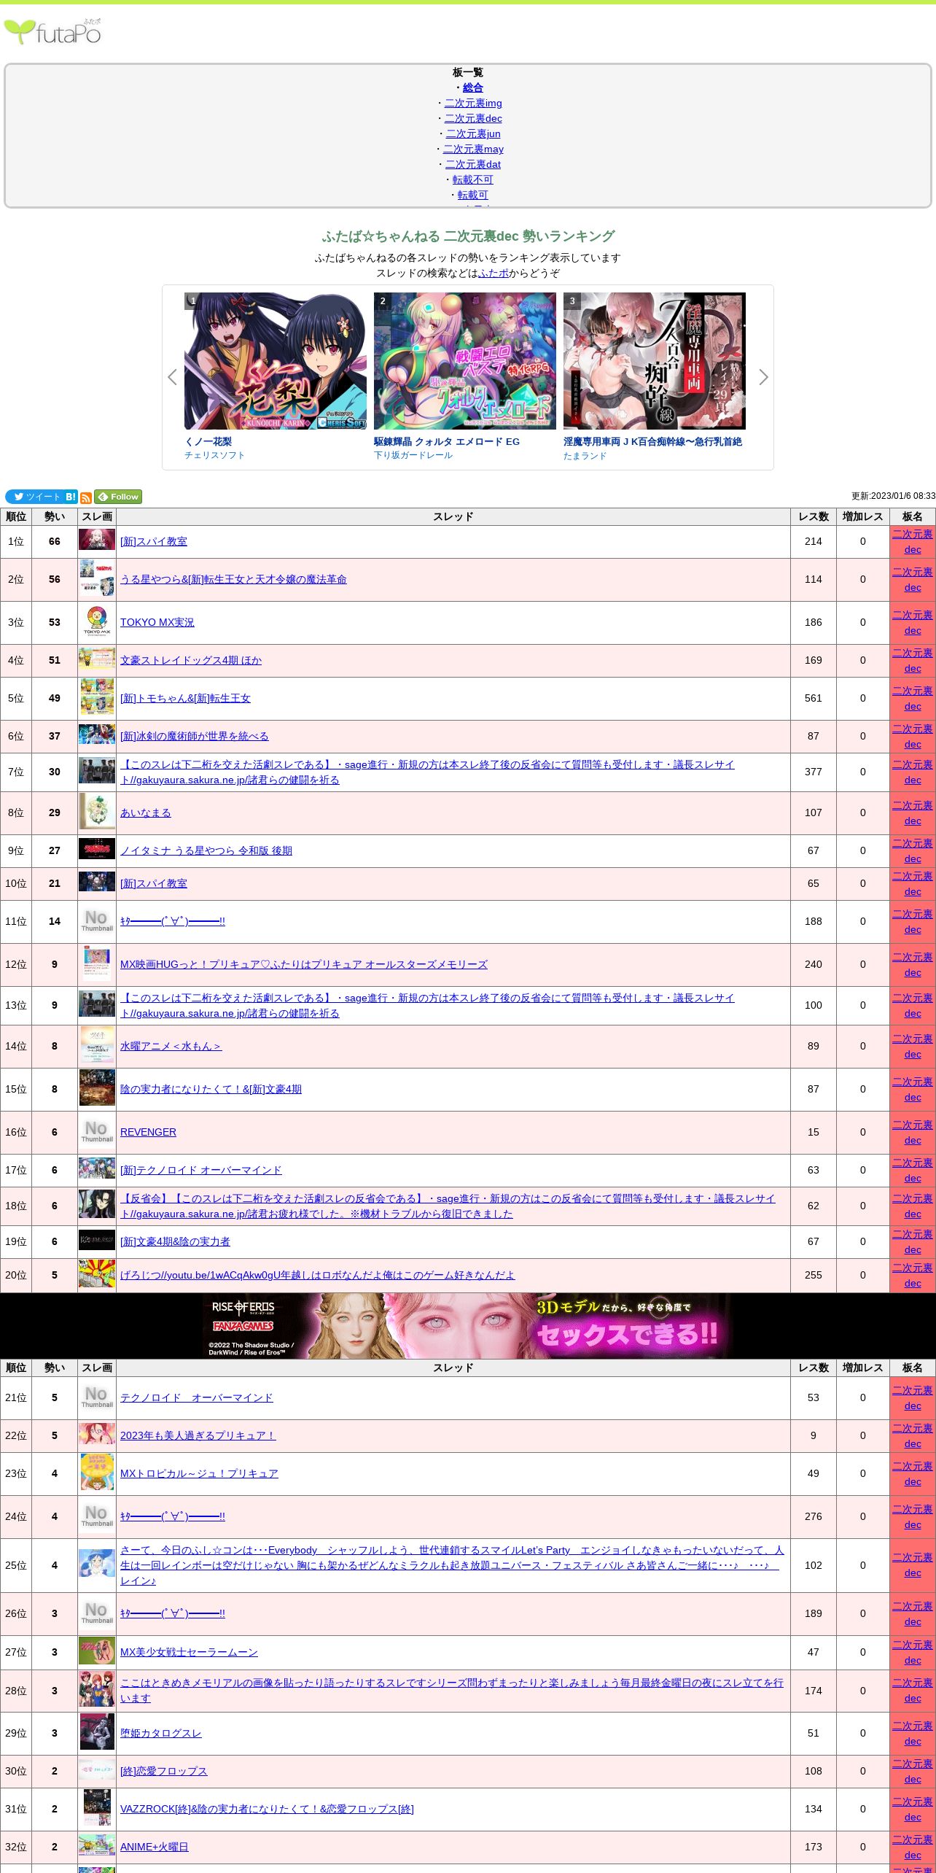Bookmark the page with the Hatena B! button
Image resolution: width=936 pixels, height=1873 pixels.
(71, 497)
